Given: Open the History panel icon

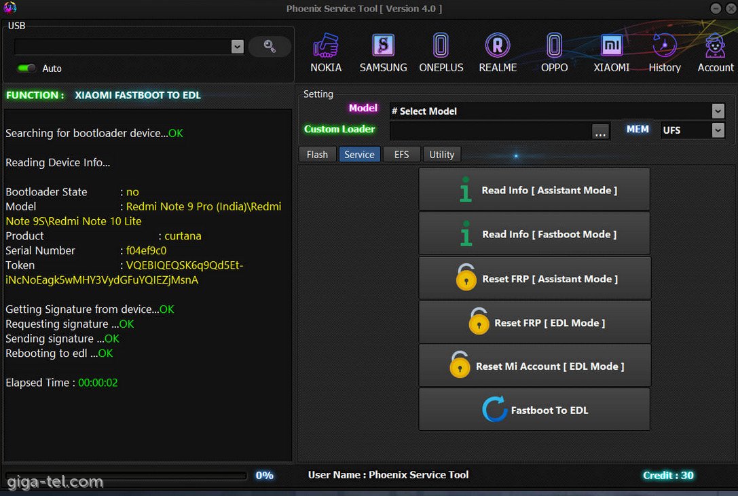Looking at the screenshot, I should click(664, 53).
